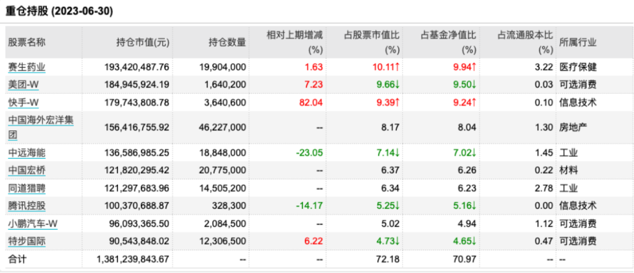This screenshot has height=273, width=634.
Task: Select holding quantity 46,227,000
Action: [x=222, y=127]
